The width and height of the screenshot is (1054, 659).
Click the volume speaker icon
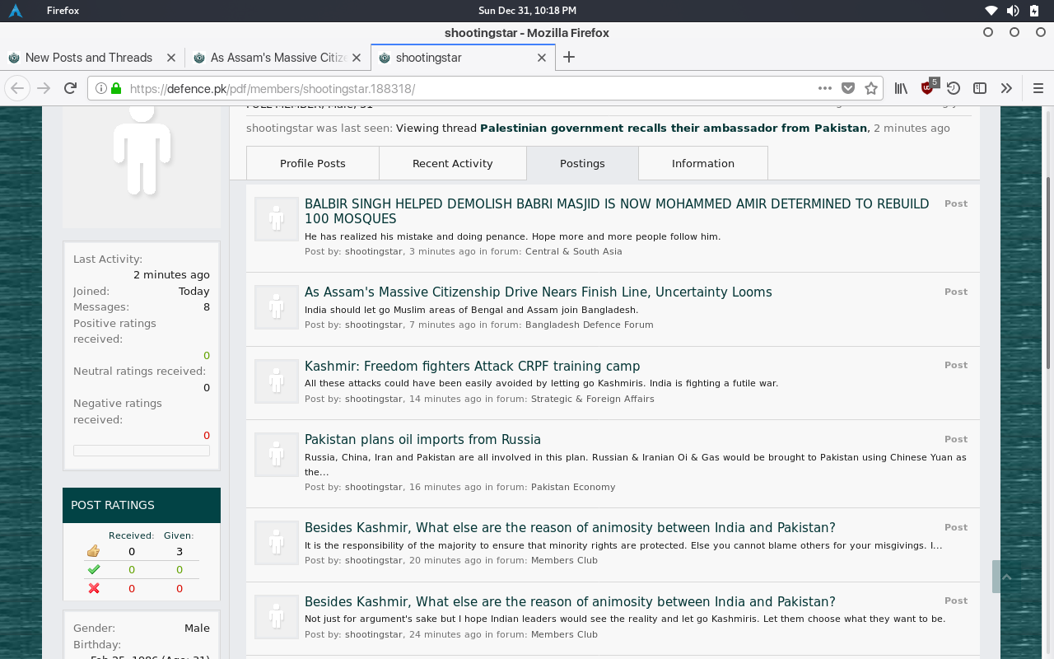(x=1013, y=11)
